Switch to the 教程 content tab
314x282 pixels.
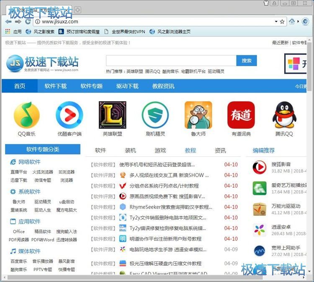190,150
